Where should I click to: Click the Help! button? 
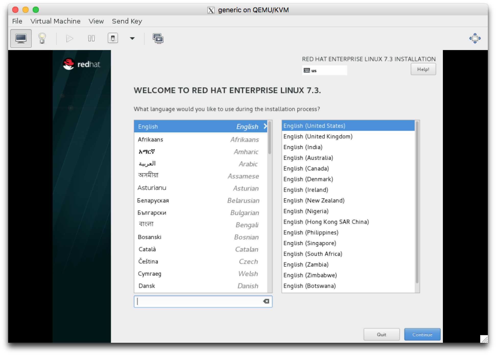423,69
